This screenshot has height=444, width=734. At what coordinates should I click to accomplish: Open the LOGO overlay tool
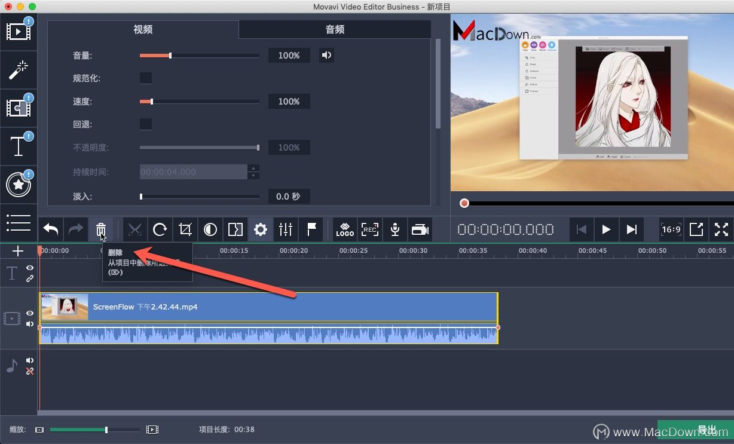[345, 229]
